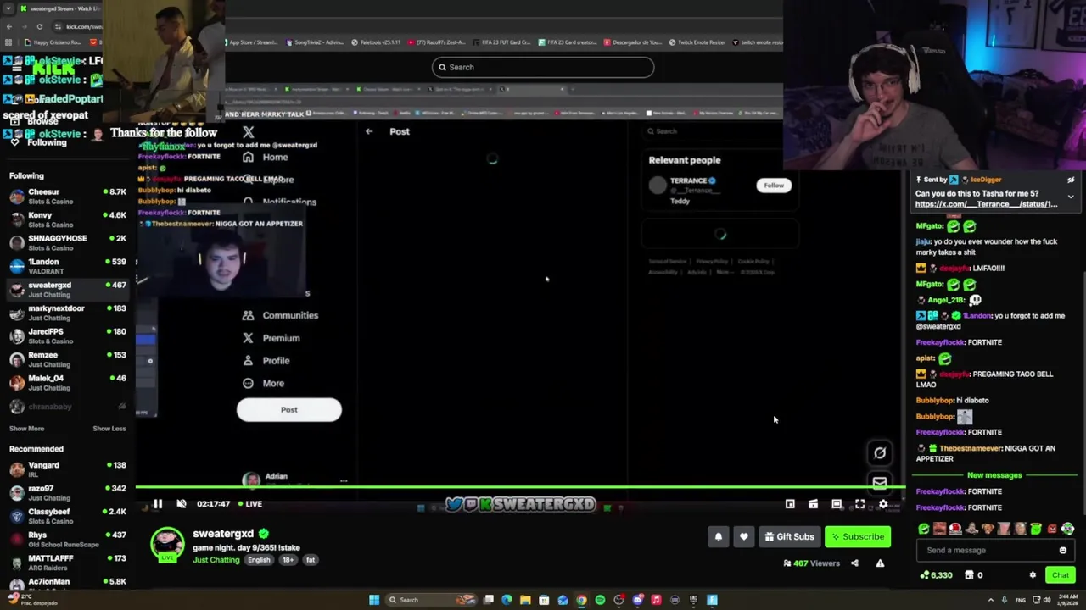Click the 467 Viewers count
1086x610 pixels.
coord(812,563)
